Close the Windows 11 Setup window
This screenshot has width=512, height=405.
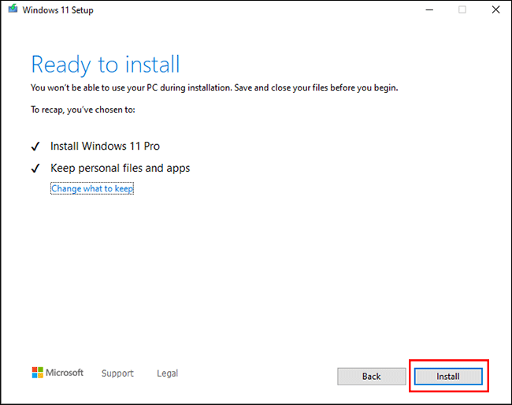(x=495, y=9)
